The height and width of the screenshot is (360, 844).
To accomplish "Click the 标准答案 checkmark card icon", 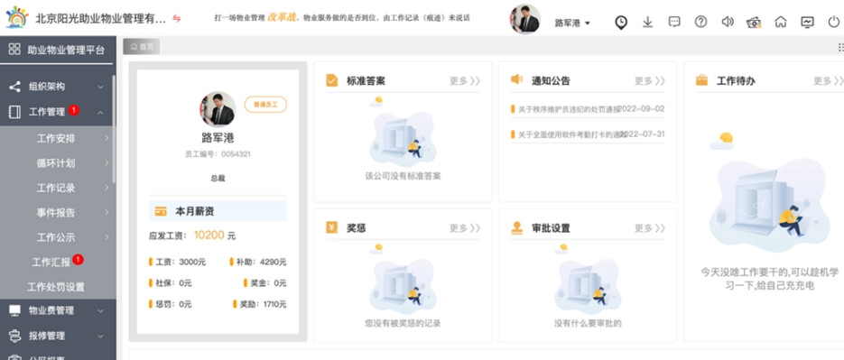I will 331,80.
